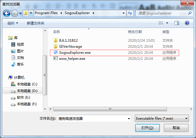196x138 pixels.
Task: Open the address bar history dropdown
Action: (x=123, y=13)
